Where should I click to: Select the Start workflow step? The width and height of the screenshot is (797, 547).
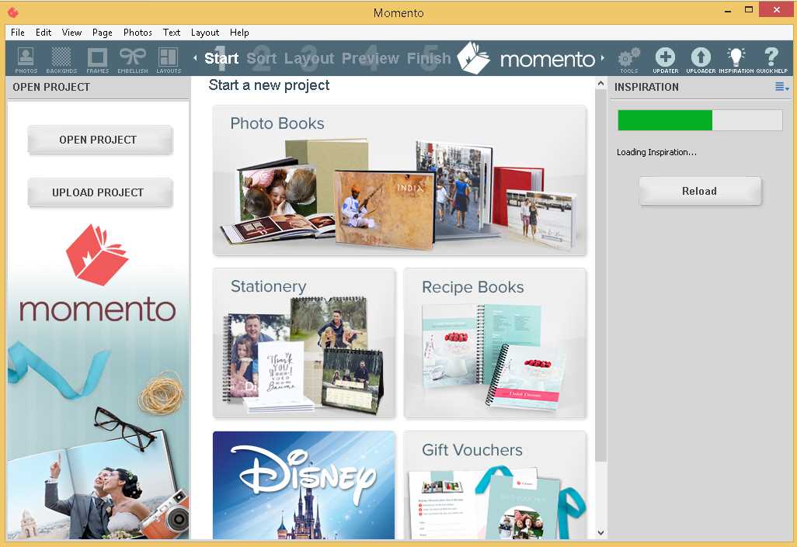click(x=221, y=58)
